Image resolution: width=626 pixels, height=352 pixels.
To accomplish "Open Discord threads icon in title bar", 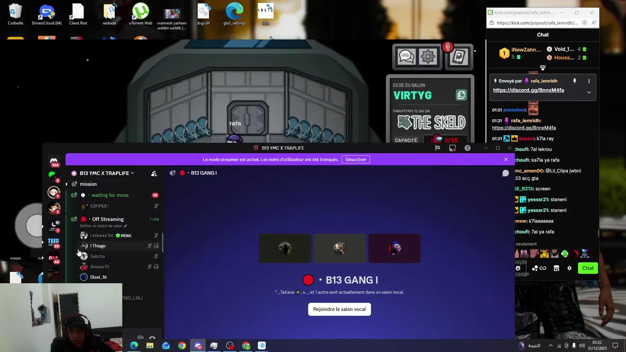I will [438, 148].
